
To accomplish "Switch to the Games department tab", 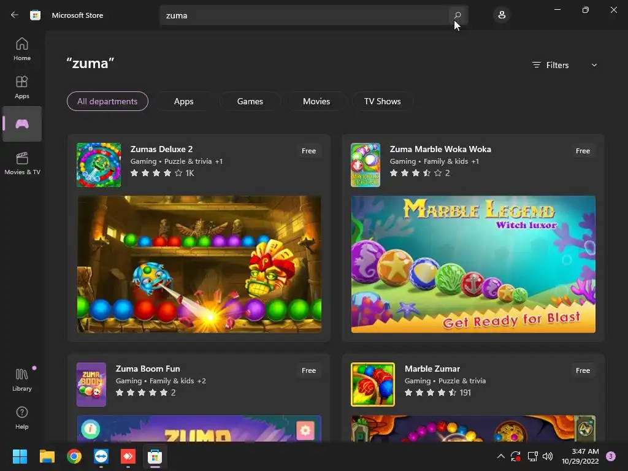I will 250,101.
